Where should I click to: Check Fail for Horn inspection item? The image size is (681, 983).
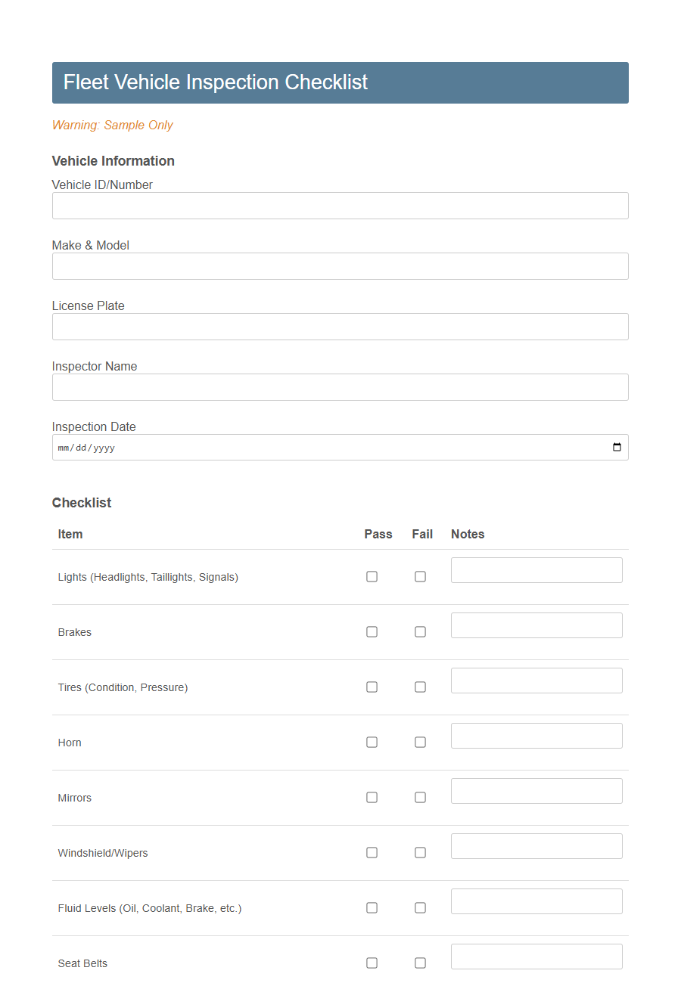[420, 742]
